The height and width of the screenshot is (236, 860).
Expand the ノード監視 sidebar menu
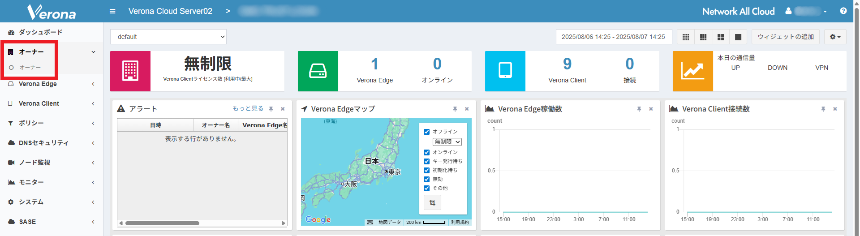coord(52,163)
